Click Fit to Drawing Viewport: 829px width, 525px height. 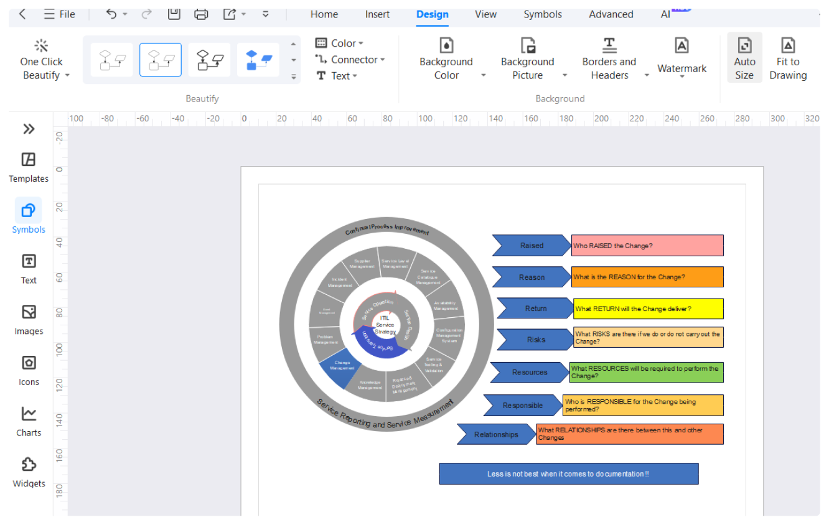[x=788, y=58]
